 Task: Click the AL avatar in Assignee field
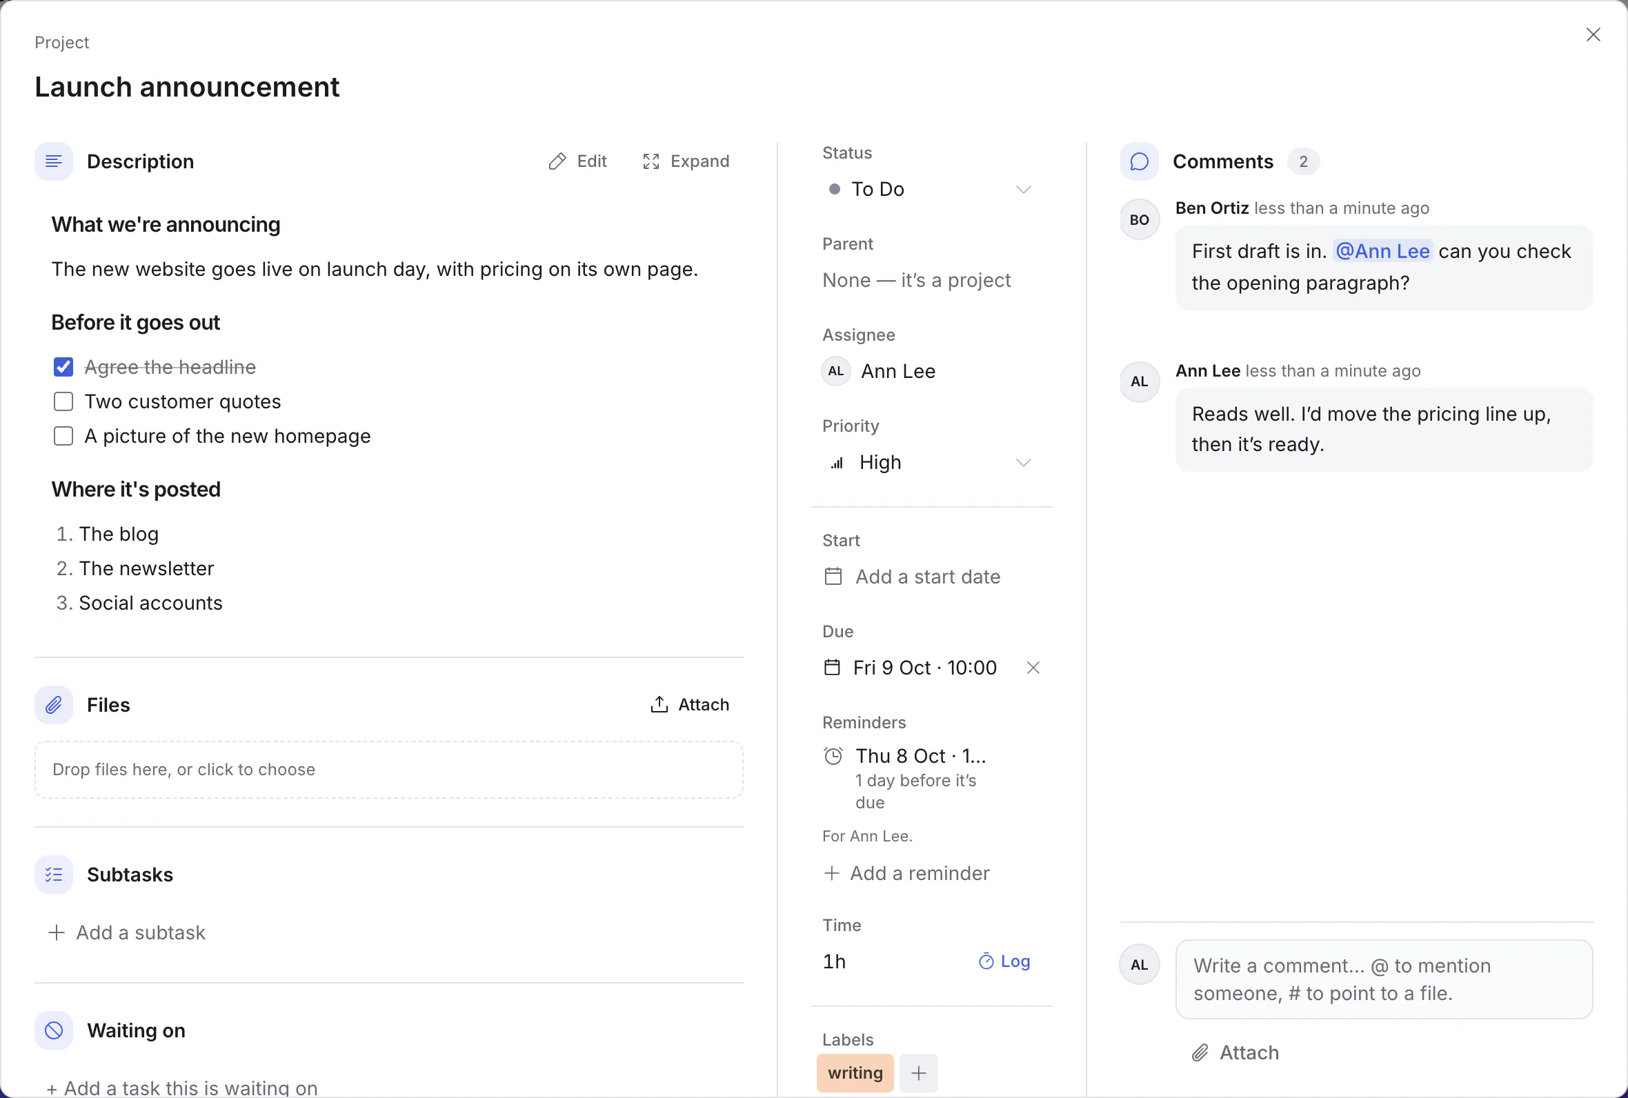coord(836,371)
